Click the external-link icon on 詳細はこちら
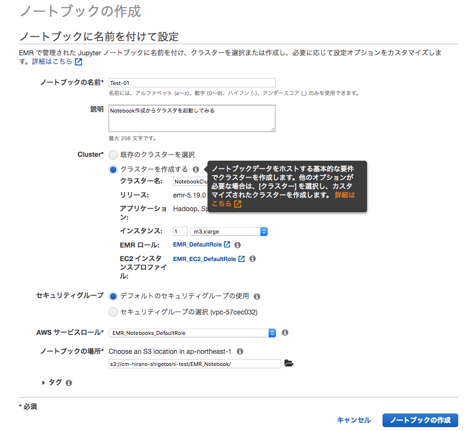 (78, 61)
